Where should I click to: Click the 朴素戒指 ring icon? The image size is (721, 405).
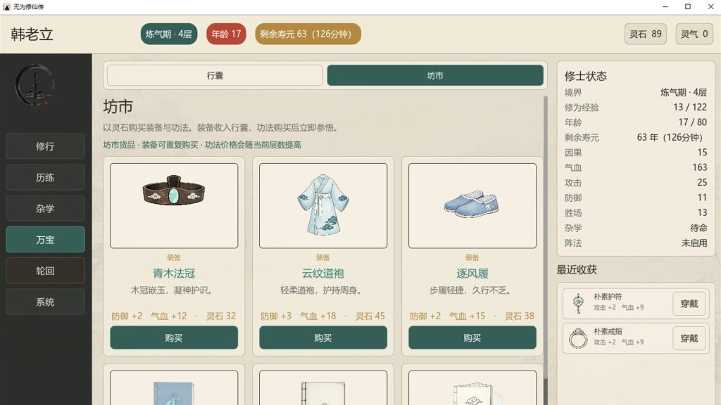[578, 338]
